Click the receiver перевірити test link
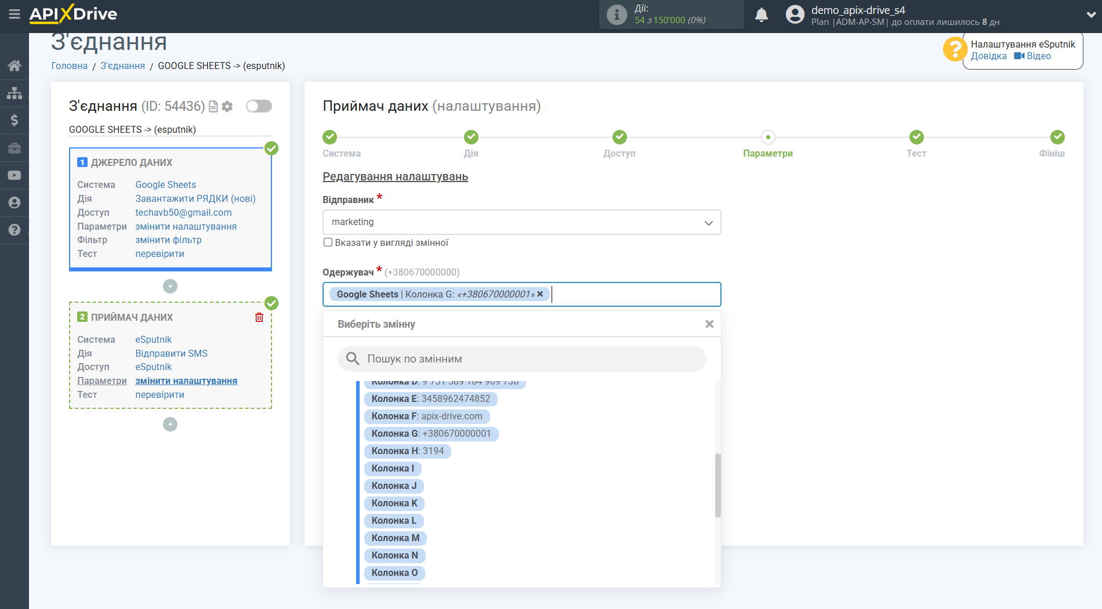 pos(160,394)
